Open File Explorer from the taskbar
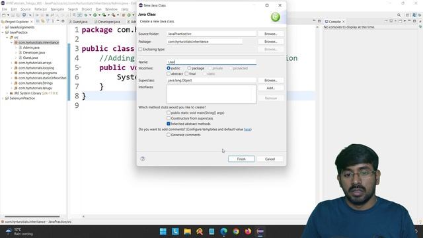 click(188, 231)
